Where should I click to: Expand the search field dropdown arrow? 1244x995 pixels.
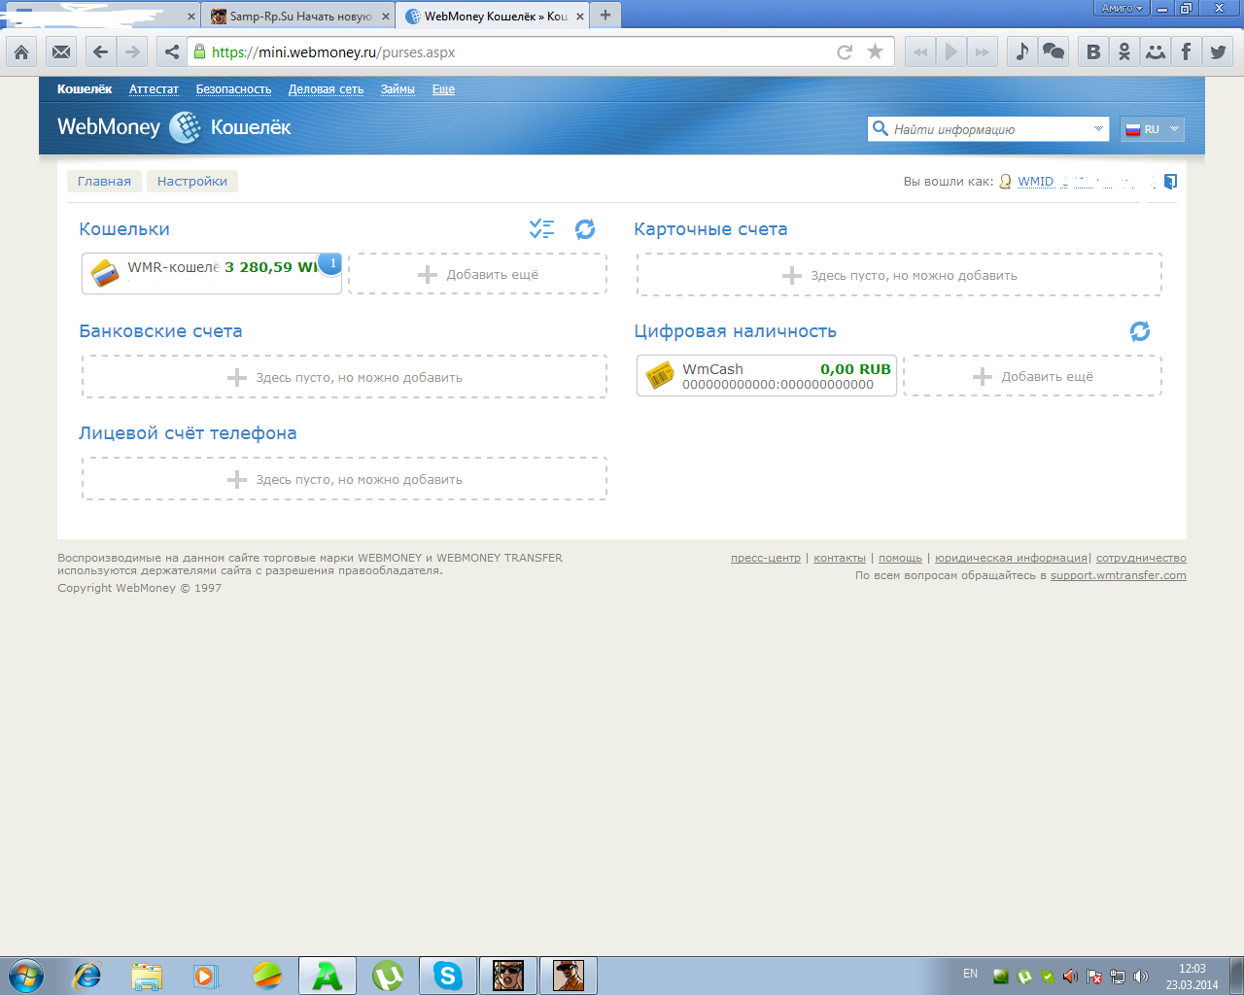(x=1098, y=129)
